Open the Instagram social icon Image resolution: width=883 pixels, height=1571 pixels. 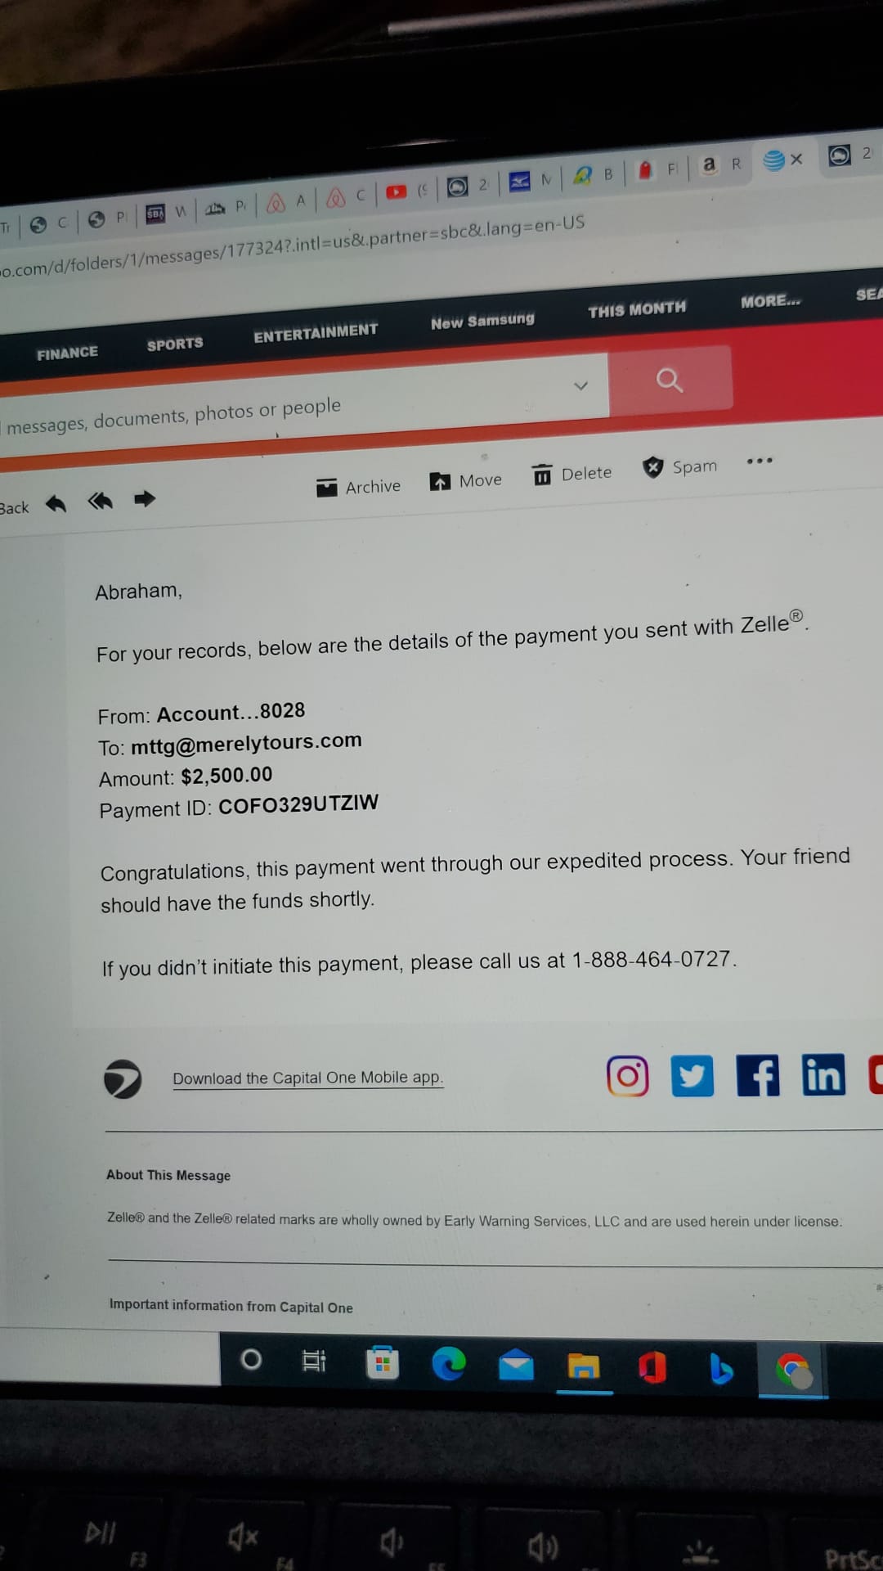coord(627,1075)
